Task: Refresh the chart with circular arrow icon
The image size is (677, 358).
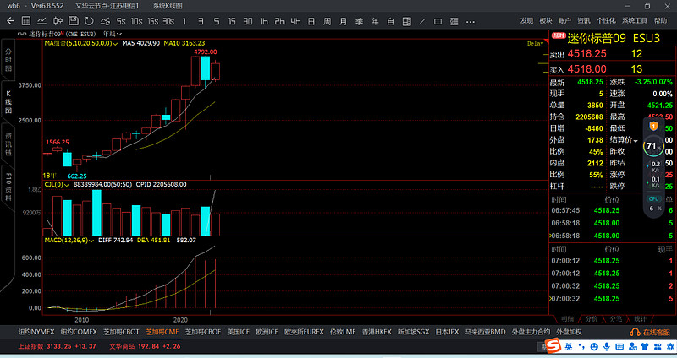Action: 89,21
